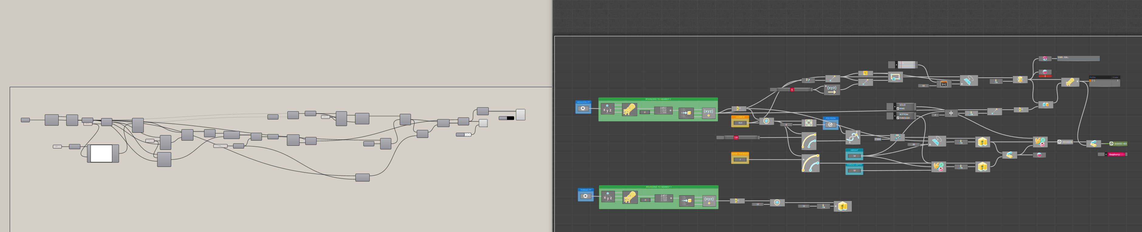Select the THREAD PT point parameter
This screenshot has height=232, width=1142.
click(586, 196)
